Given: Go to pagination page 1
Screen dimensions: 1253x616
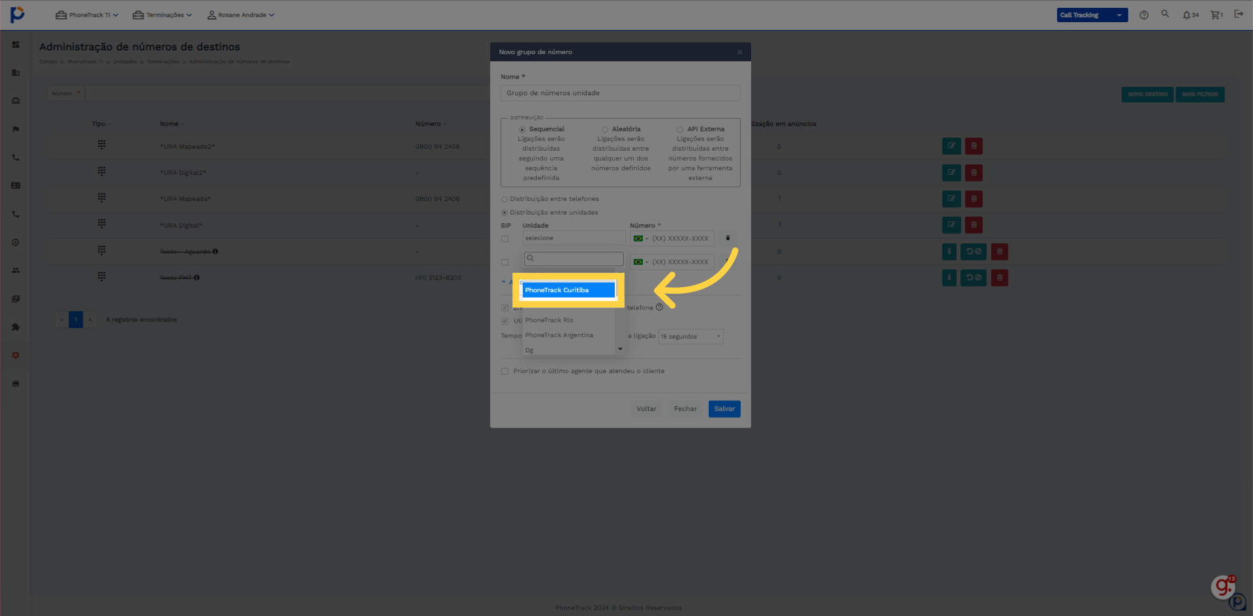Looking at the screenshot, I should pyautogui.click(x=76, y=320).
